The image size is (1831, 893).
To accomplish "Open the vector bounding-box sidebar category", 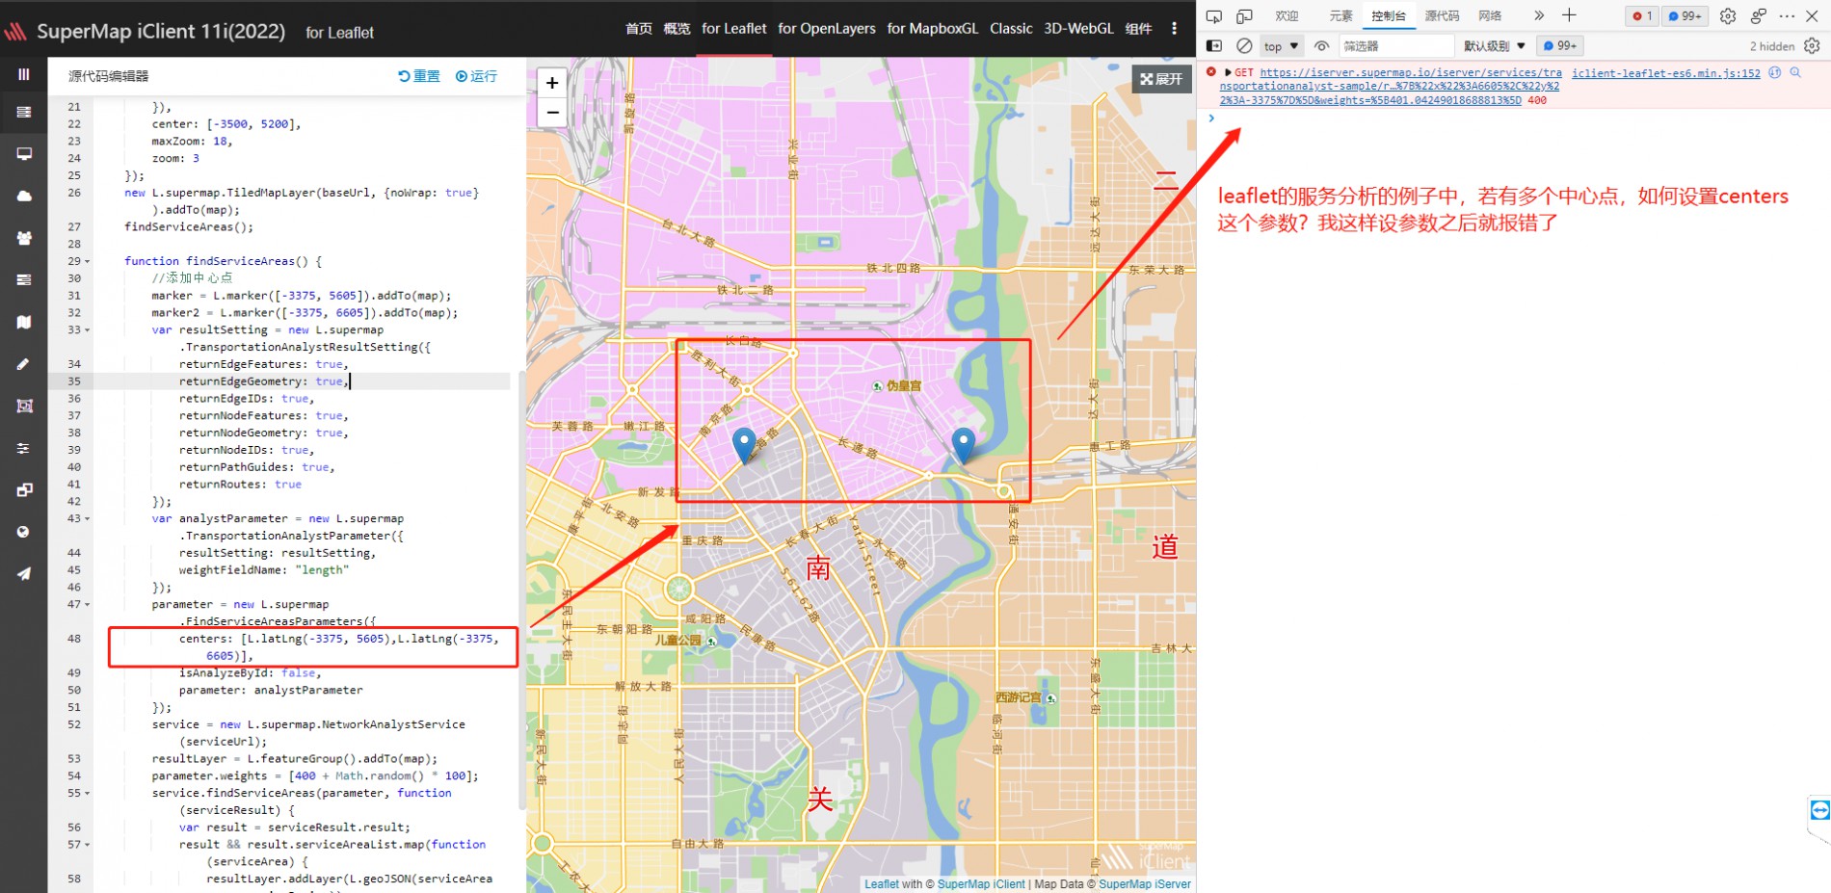I will pos(24,406).
